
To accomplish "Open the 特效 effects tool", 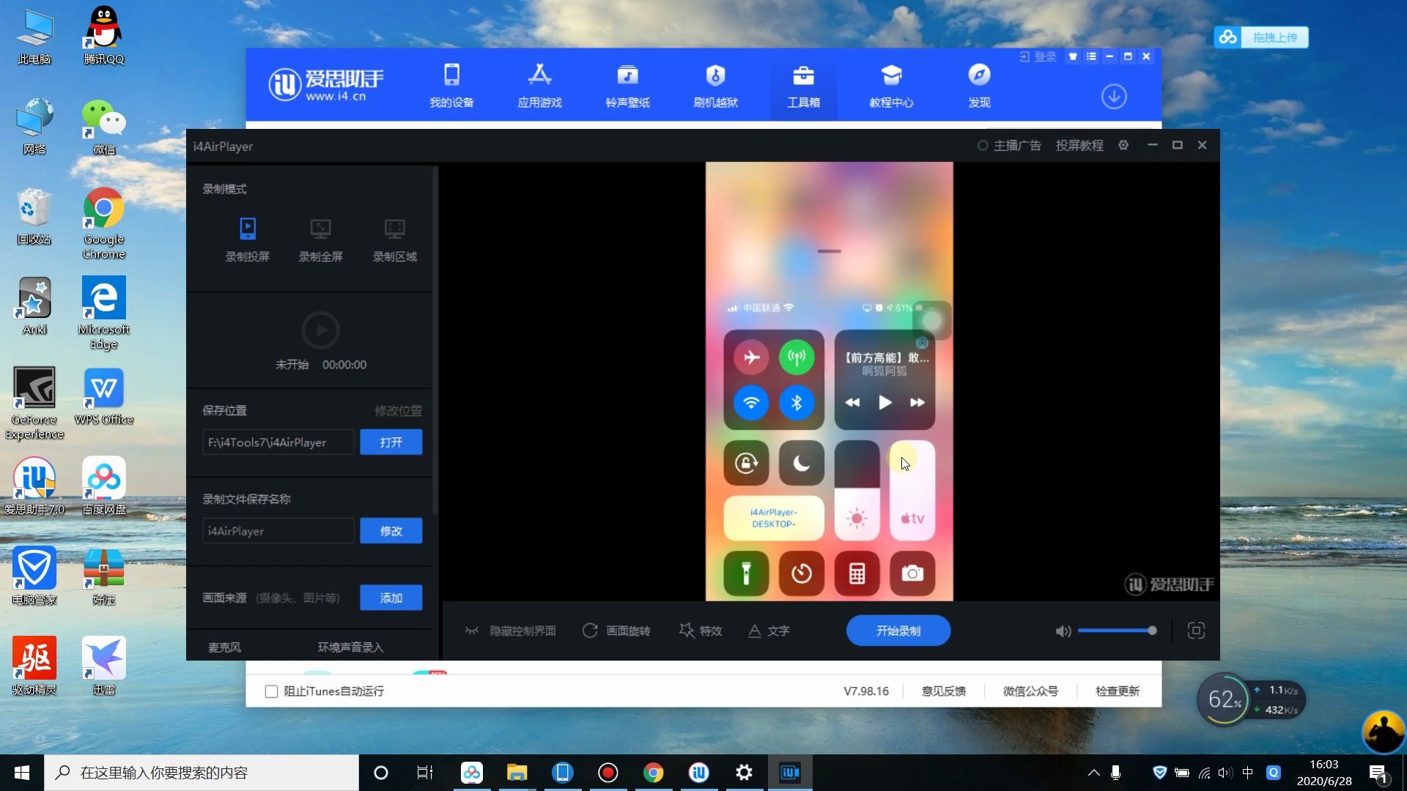I will click(701, 631).
